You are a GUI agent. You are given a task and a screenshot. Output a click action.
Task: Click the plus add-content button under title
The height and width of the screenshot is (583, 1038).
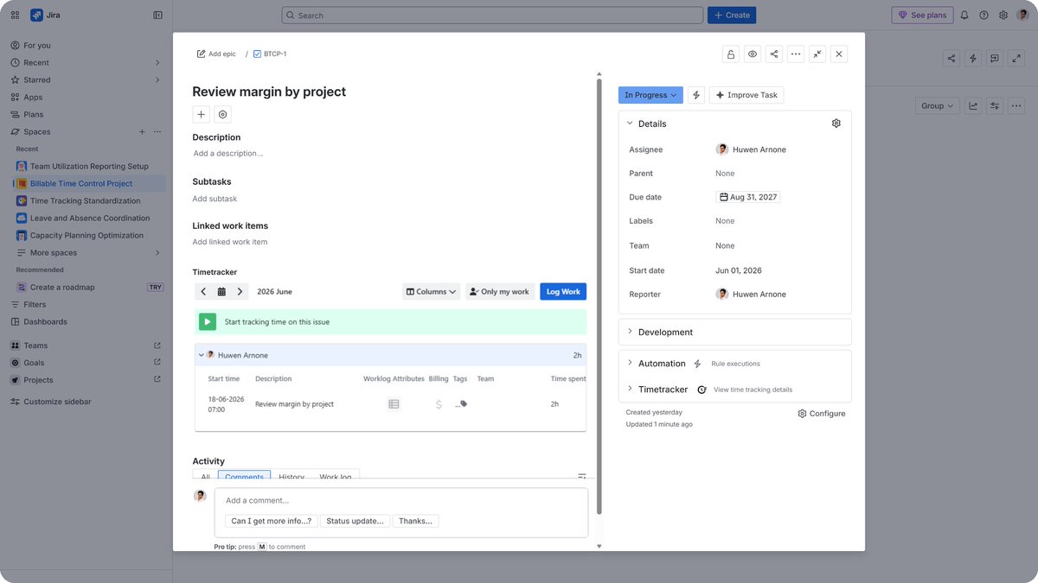(x=201, y=114)
